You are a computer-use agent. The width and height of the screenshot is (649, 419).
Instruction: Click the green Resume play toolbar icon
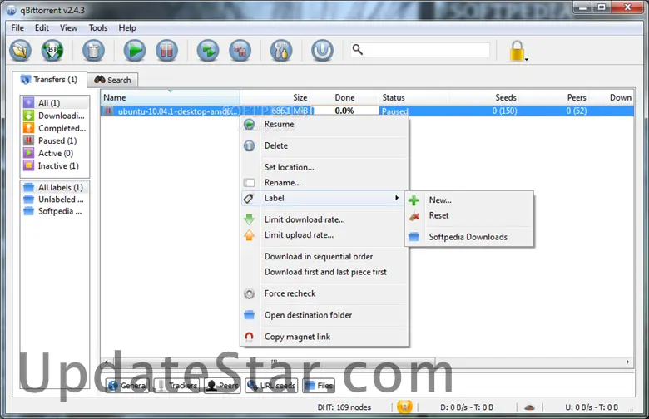[135, 51]
